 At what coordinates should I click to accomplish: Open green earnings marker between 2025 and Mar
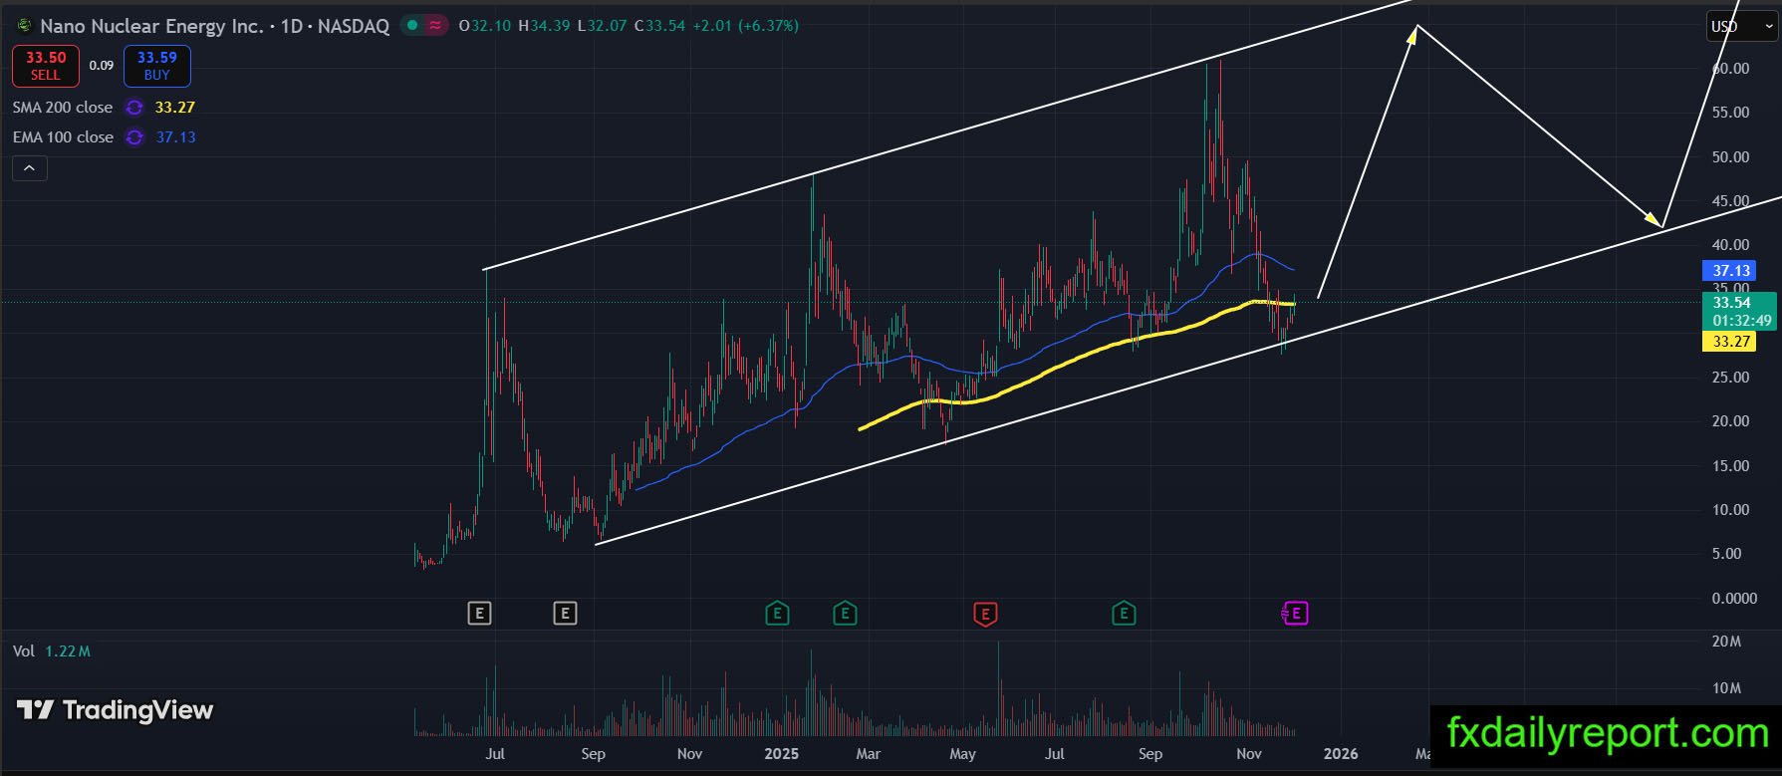point(845,614)
